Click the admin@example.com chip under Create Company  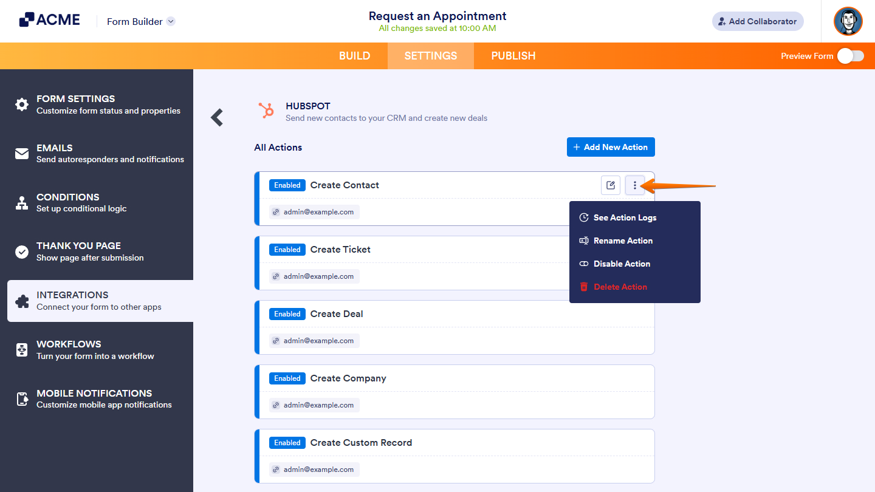(x=314, y=405)
